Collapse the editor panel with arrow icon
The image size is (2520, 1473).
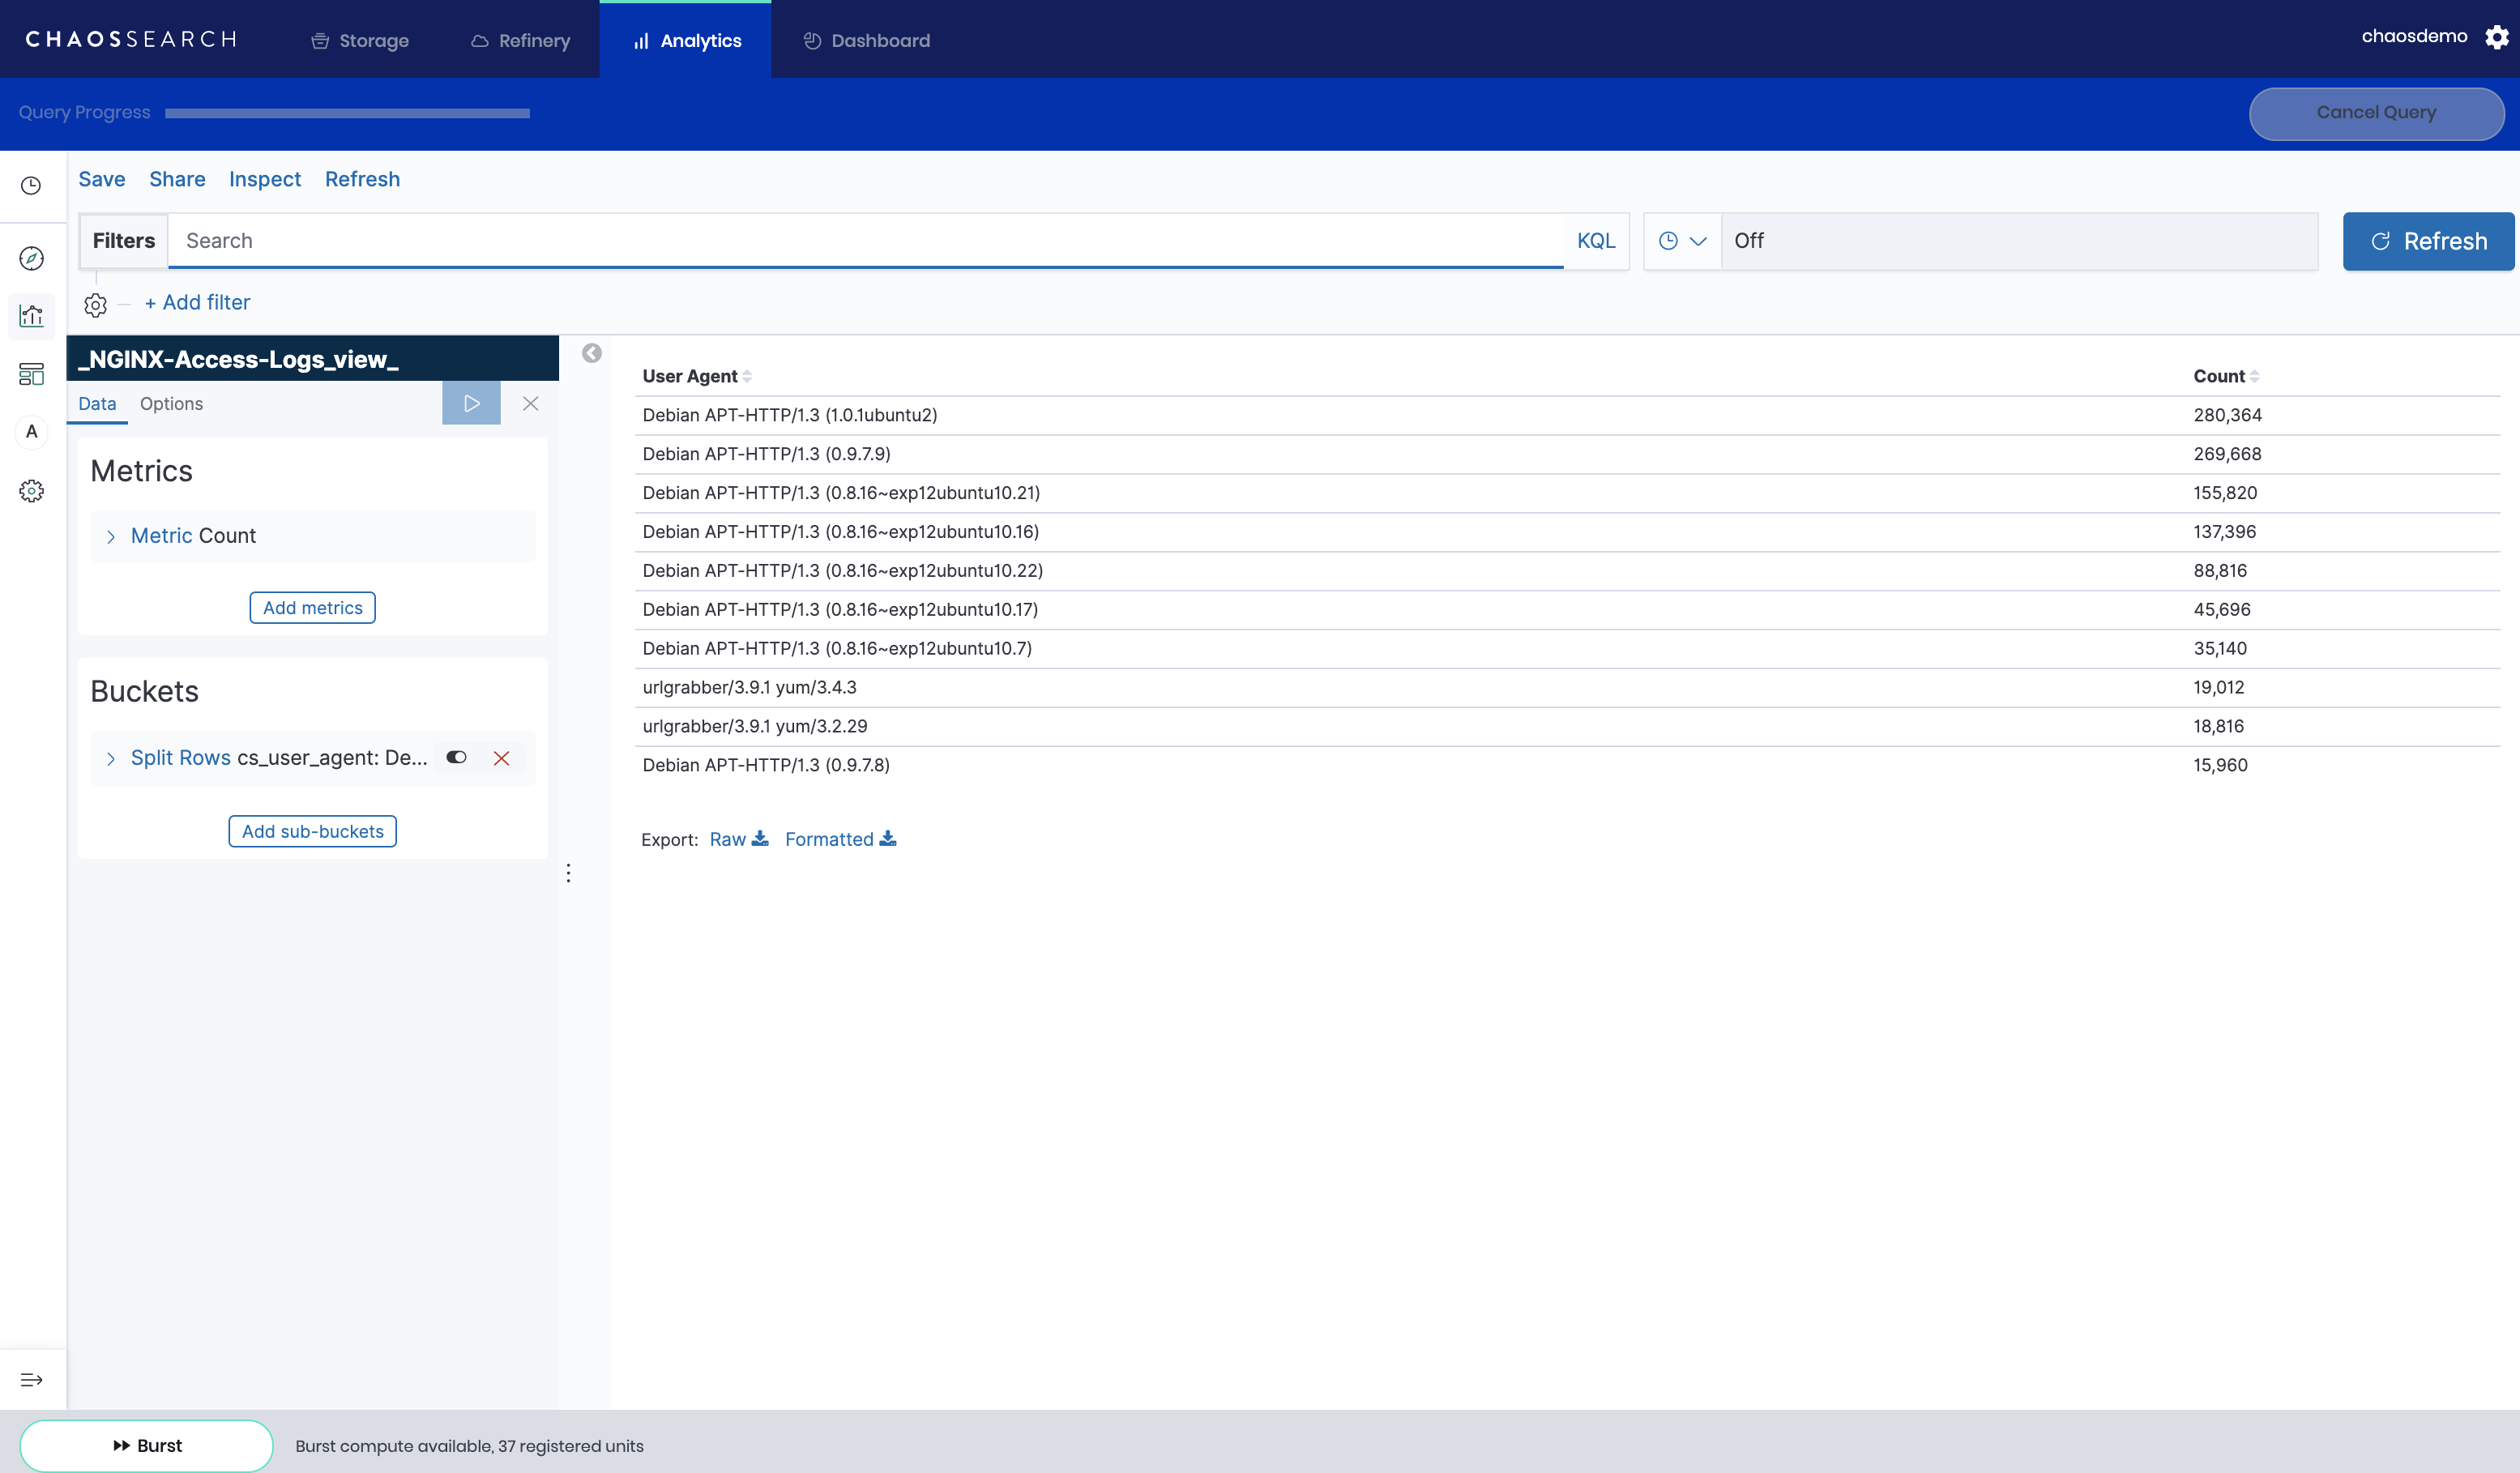tap(592, 353)
